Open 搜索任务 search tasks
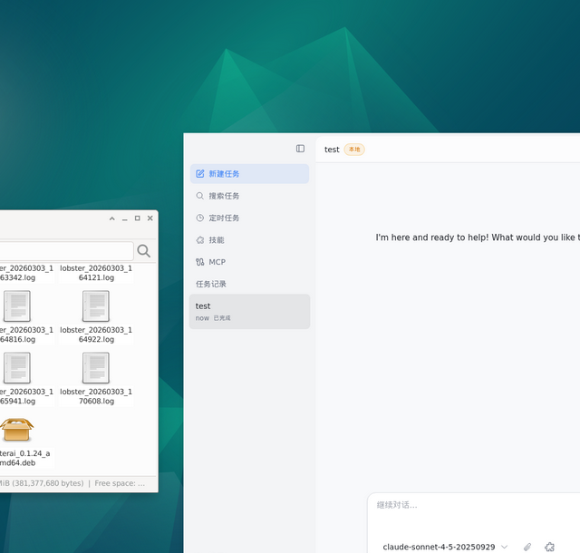 (250, 196)
